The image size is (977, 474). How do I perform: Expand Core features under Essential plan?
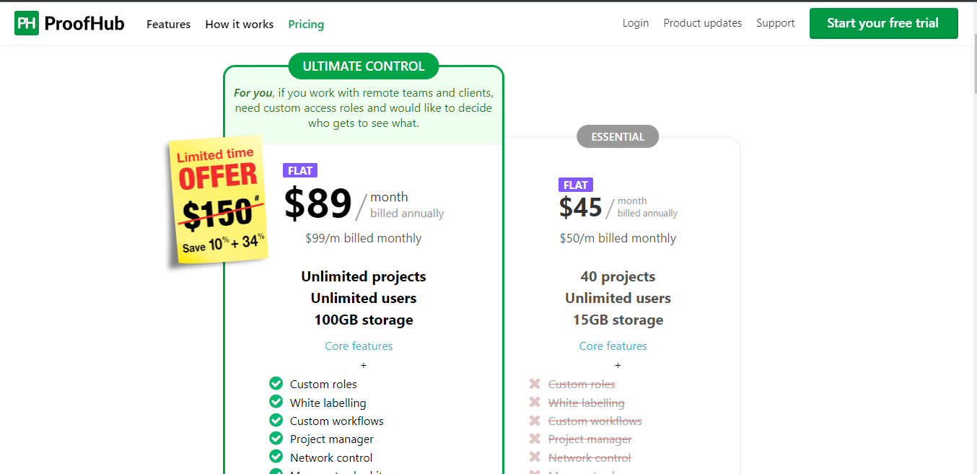(613, 346)
